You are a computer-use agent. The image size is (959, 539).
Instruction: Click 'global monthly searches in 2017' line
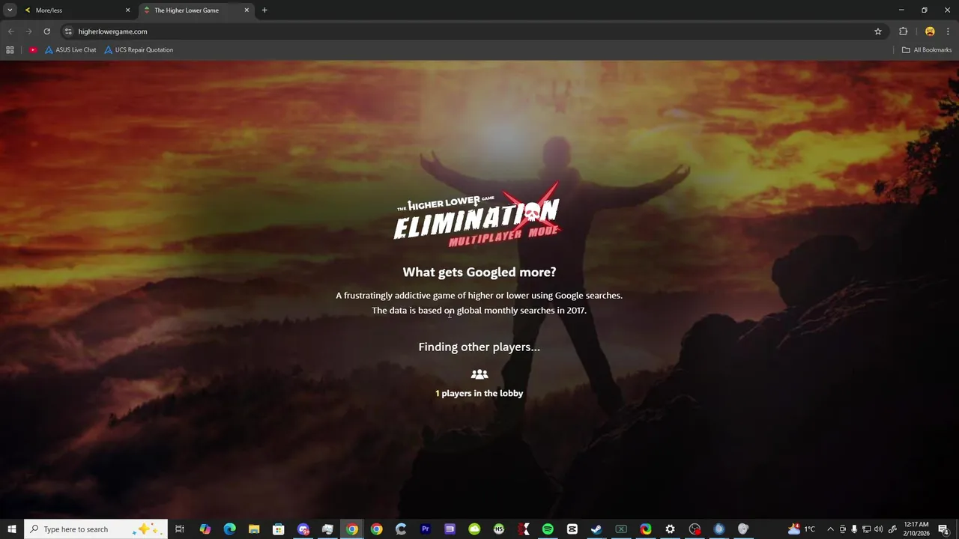point(479,311)
